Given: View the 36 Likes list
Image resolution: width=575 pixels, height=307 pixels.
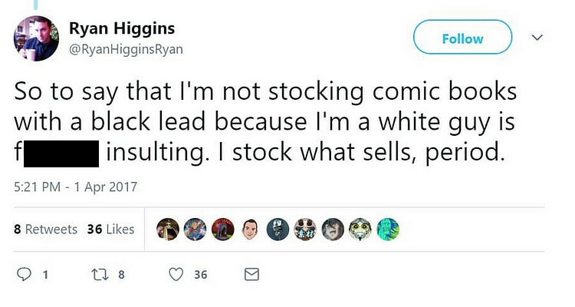Looking at the screenshot, I should point(110,229).
